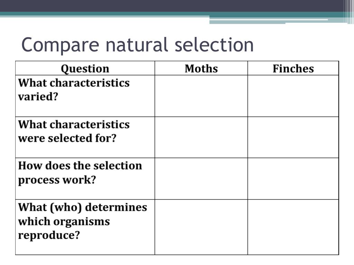Screen dimensions: 354x265
Task: Click the empty Finches cell for characteristics selected for
Action: 293,137
